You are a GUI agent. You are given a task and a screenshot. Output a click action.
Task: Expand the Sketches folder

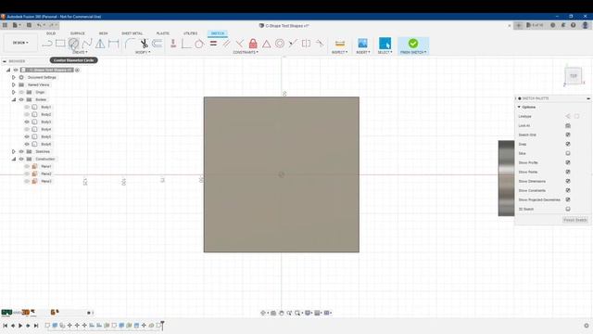(14, 151)
